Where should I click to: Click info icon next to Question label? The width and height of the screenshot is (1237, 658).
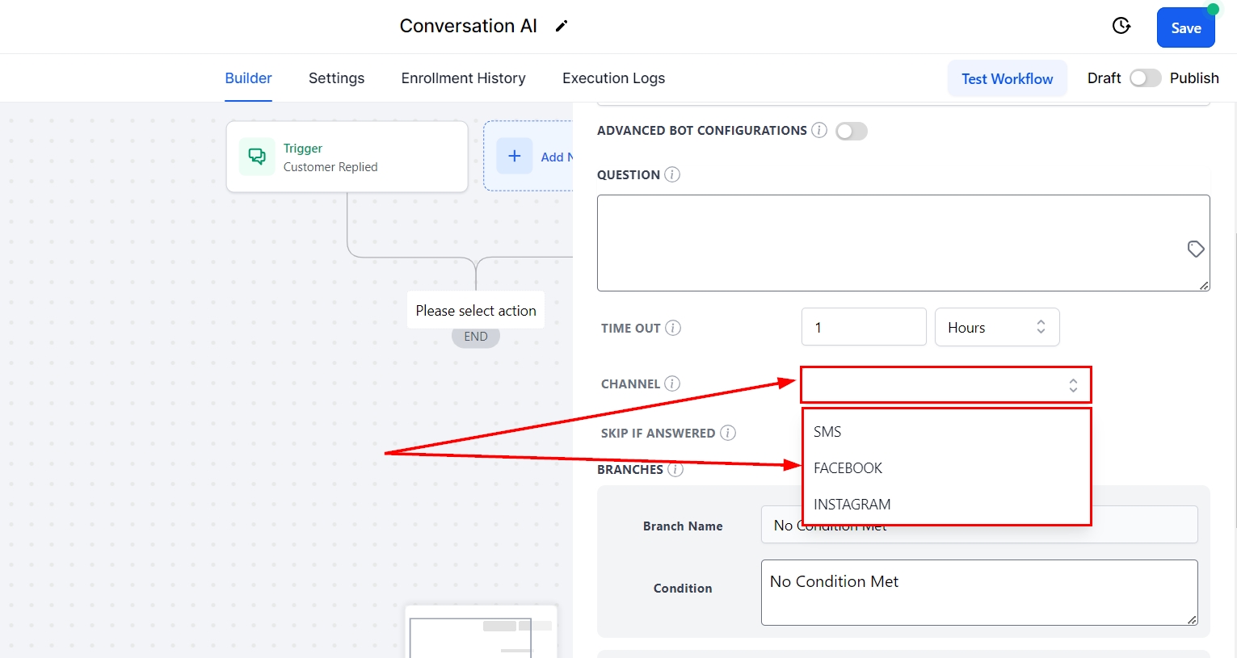[x=672, y=174]
